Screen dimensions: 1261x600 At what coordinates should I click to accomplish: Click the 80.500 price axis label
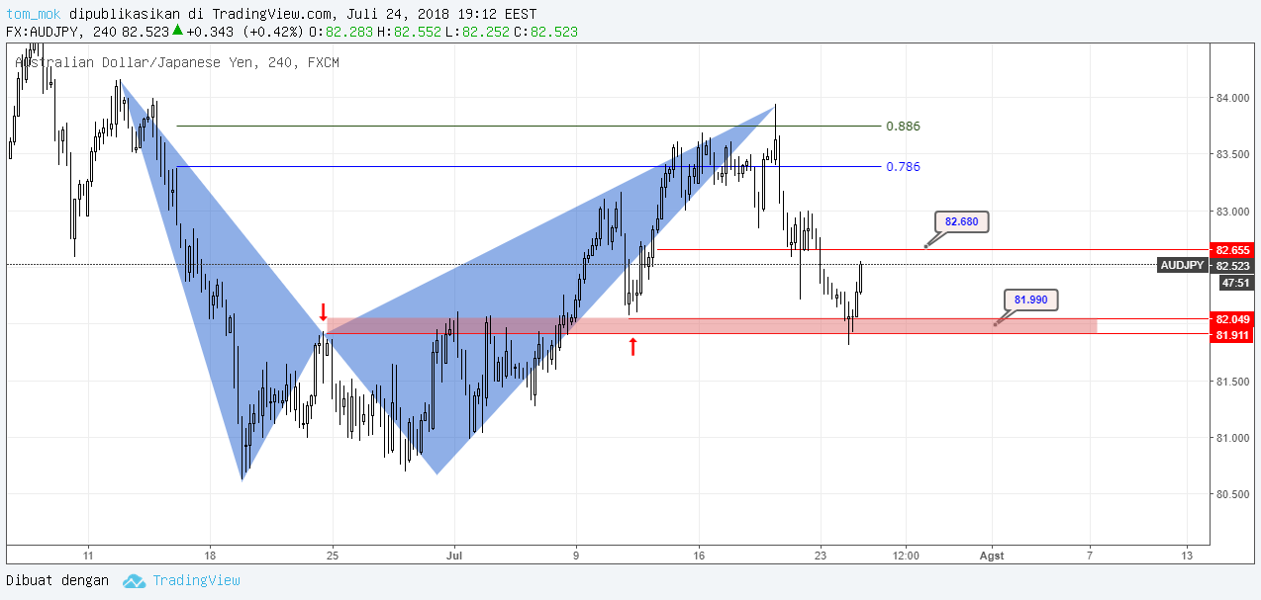tap(1233, 494)
